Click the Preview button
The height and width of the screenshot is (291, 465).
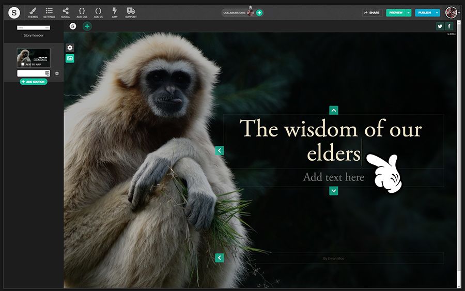(396, 13)
